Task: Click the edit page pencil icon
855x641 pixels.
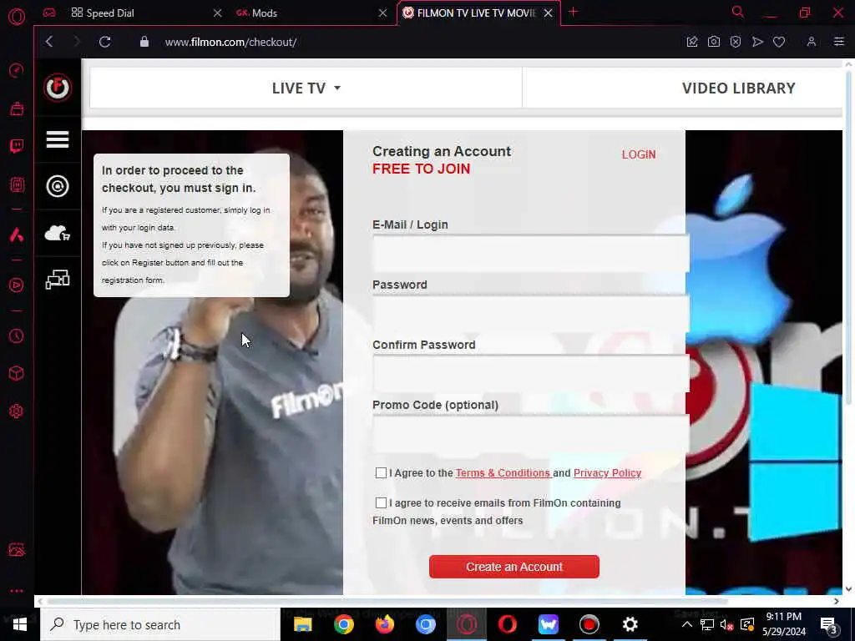Action: pos(692,42)
